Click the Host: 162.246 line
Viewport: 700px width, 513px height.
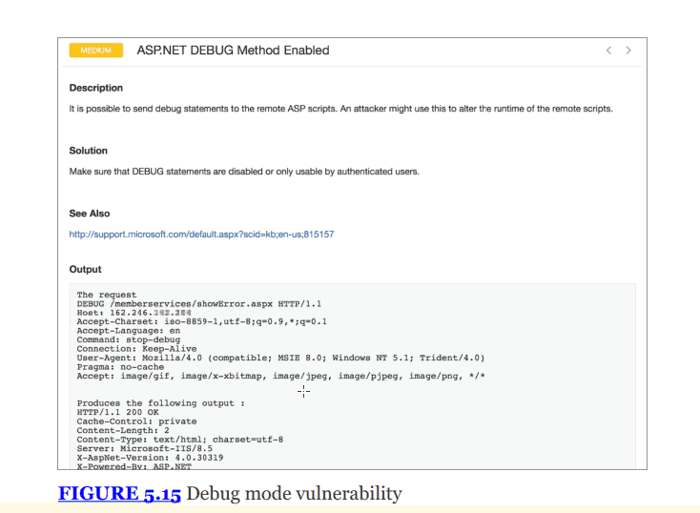tap(134, 313)
